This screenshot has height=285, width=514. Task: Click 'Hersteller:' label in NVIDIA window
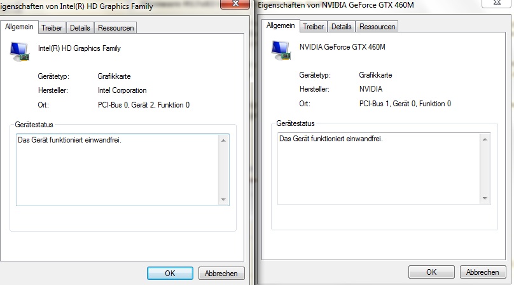point(314,89)
